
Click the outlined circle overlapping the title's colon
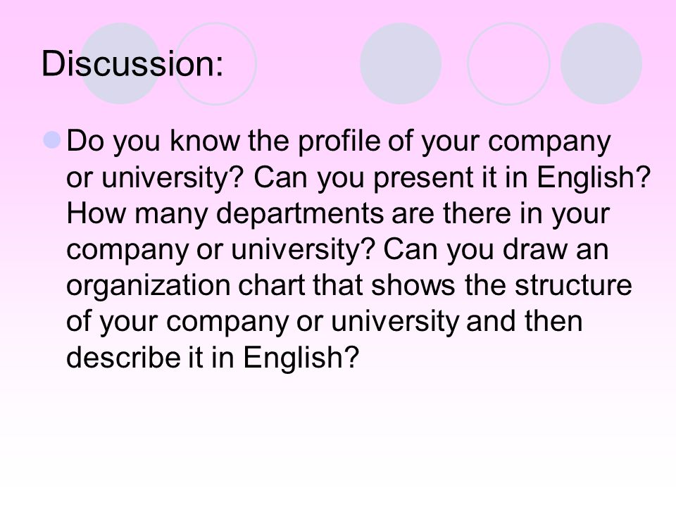coord(215,63)
